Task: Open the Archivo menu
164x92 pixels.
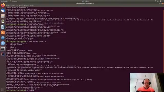Action: point(8,6)
